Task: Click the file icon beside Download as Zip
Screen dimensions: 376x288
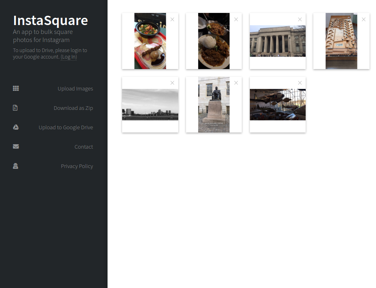Action: 15,107
